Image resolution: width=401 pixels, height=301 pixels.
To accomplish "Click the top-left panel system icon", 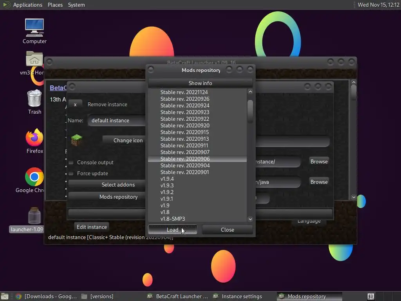I will coord(6,5).
